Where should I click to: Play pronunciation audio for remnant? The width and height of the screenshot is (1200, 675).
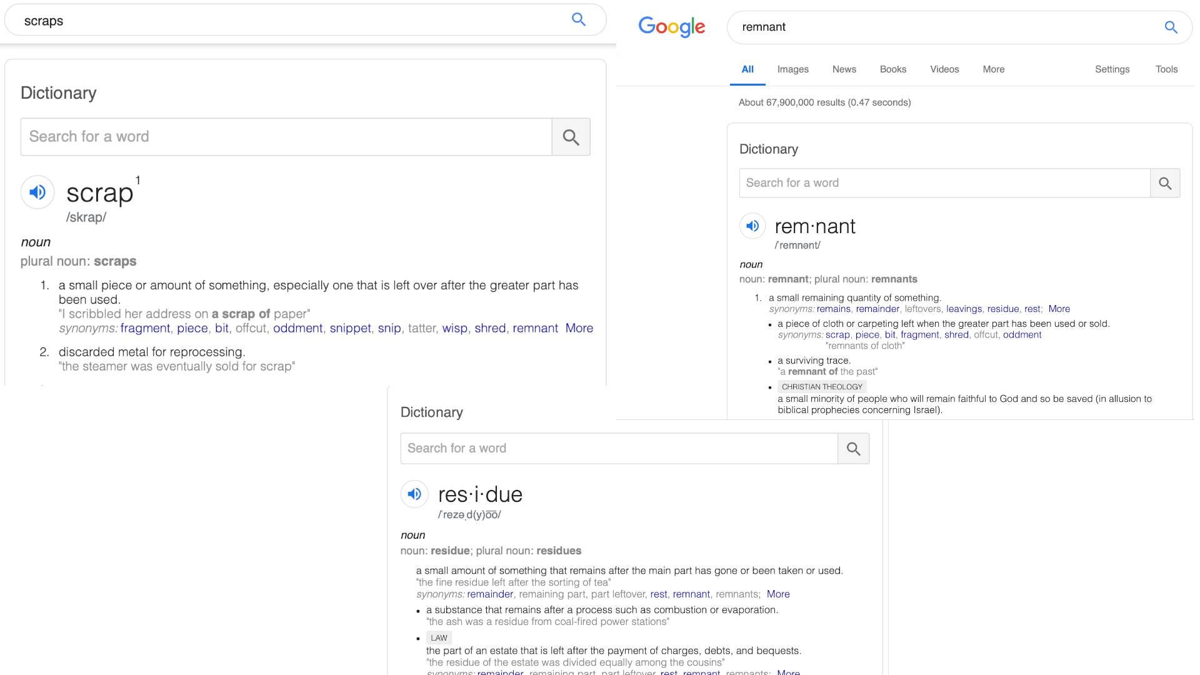[752, 226]
